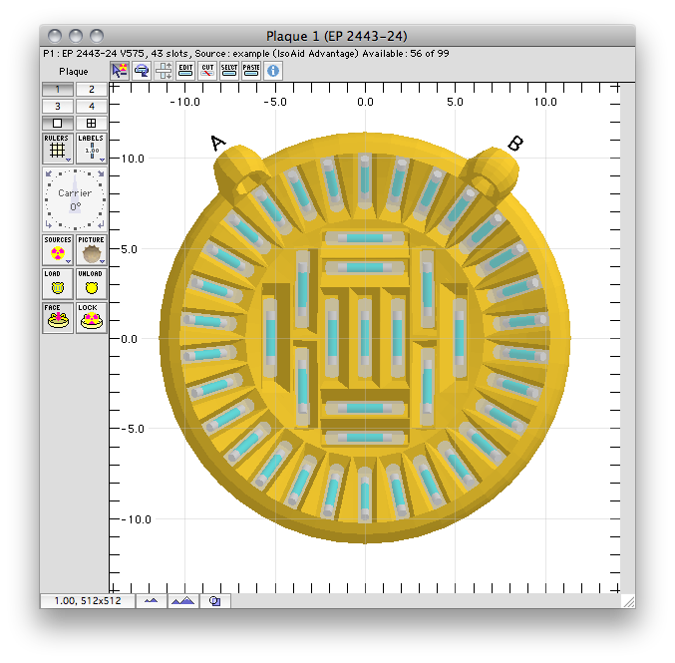
Task: Click the Carrier rotation dial
Action: pyautogui.click(x=75, y=199)
